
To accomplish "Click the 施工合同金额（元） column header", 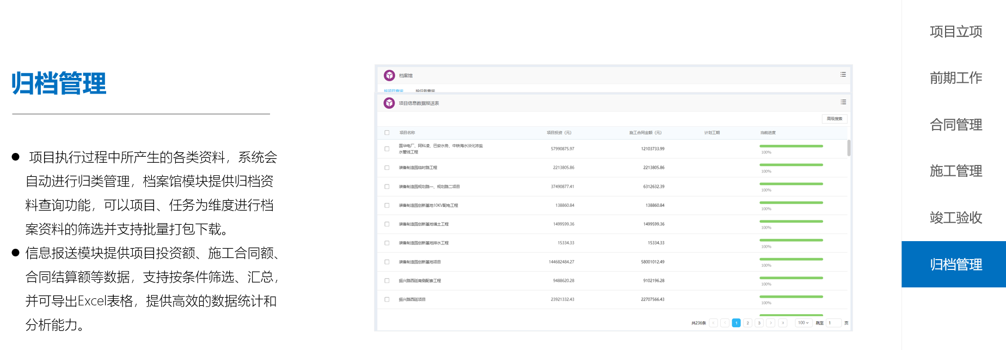I will tap(645, 132).
